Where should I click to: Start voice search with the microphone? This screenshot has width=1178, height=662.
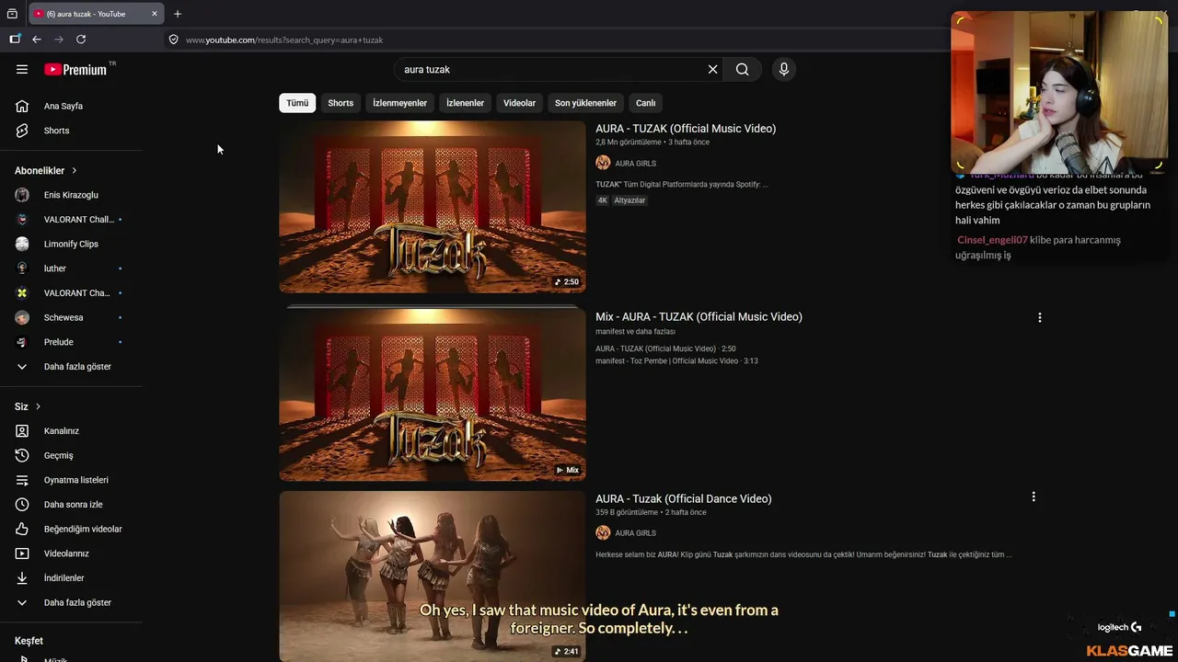(x=784, y=69)
